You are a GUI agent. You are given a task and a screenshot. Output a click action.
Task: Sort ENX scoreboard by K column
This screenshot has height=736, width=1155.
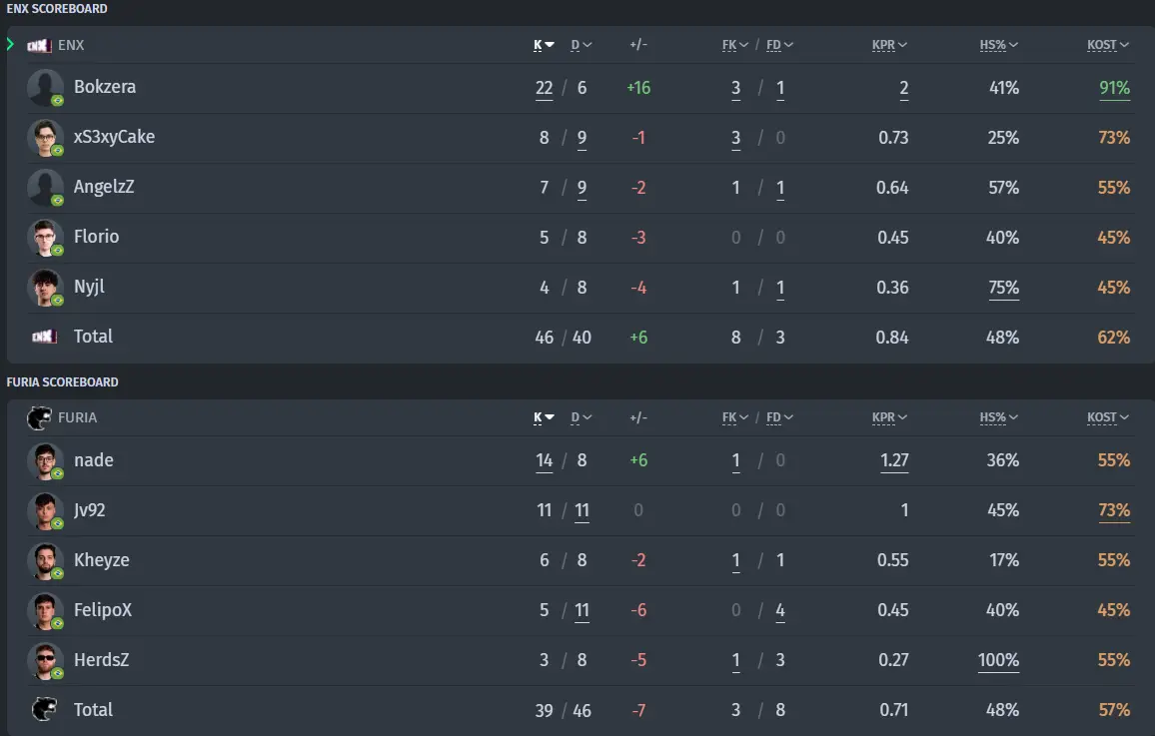[x=544, y=45]
